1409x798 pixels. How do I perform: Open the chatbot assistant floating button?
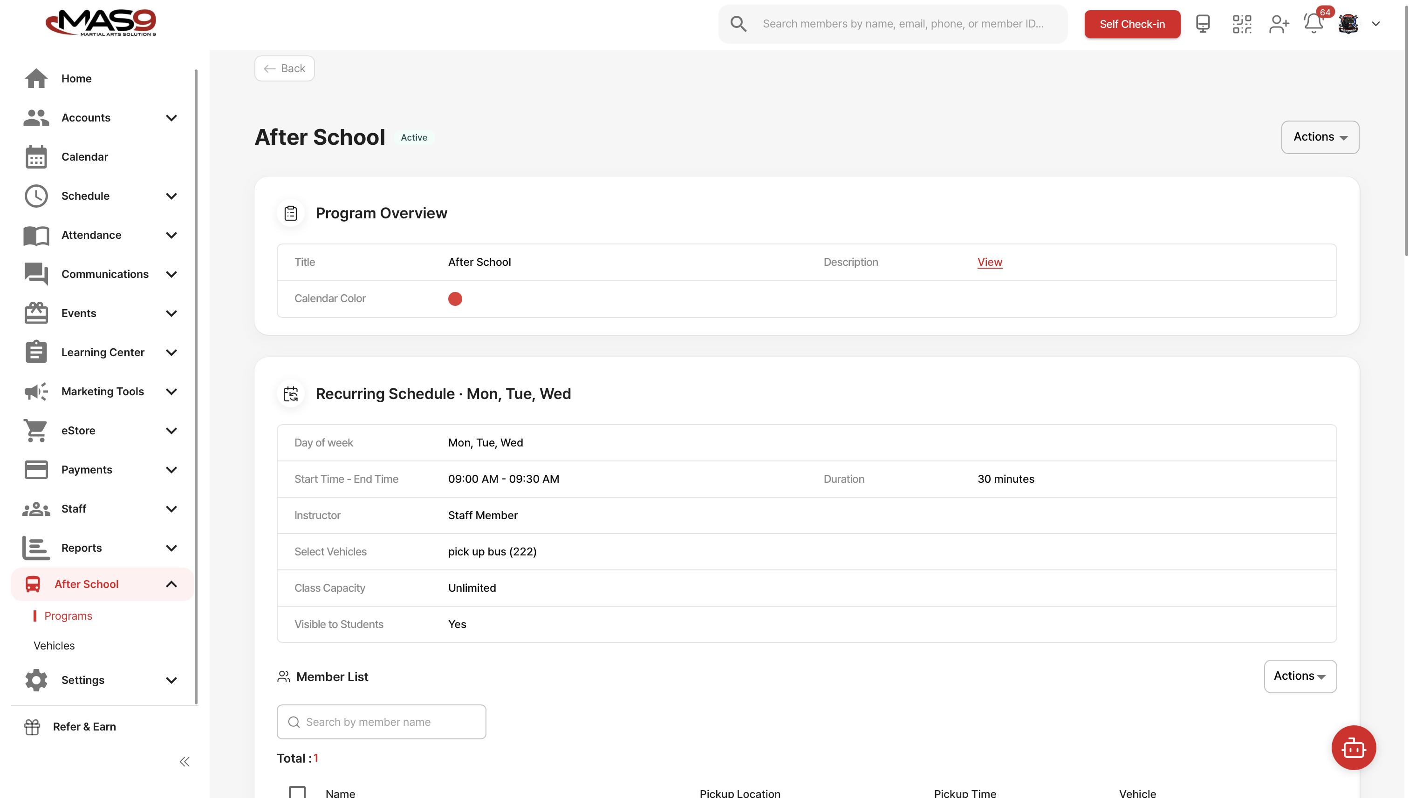pos(1353,748)
